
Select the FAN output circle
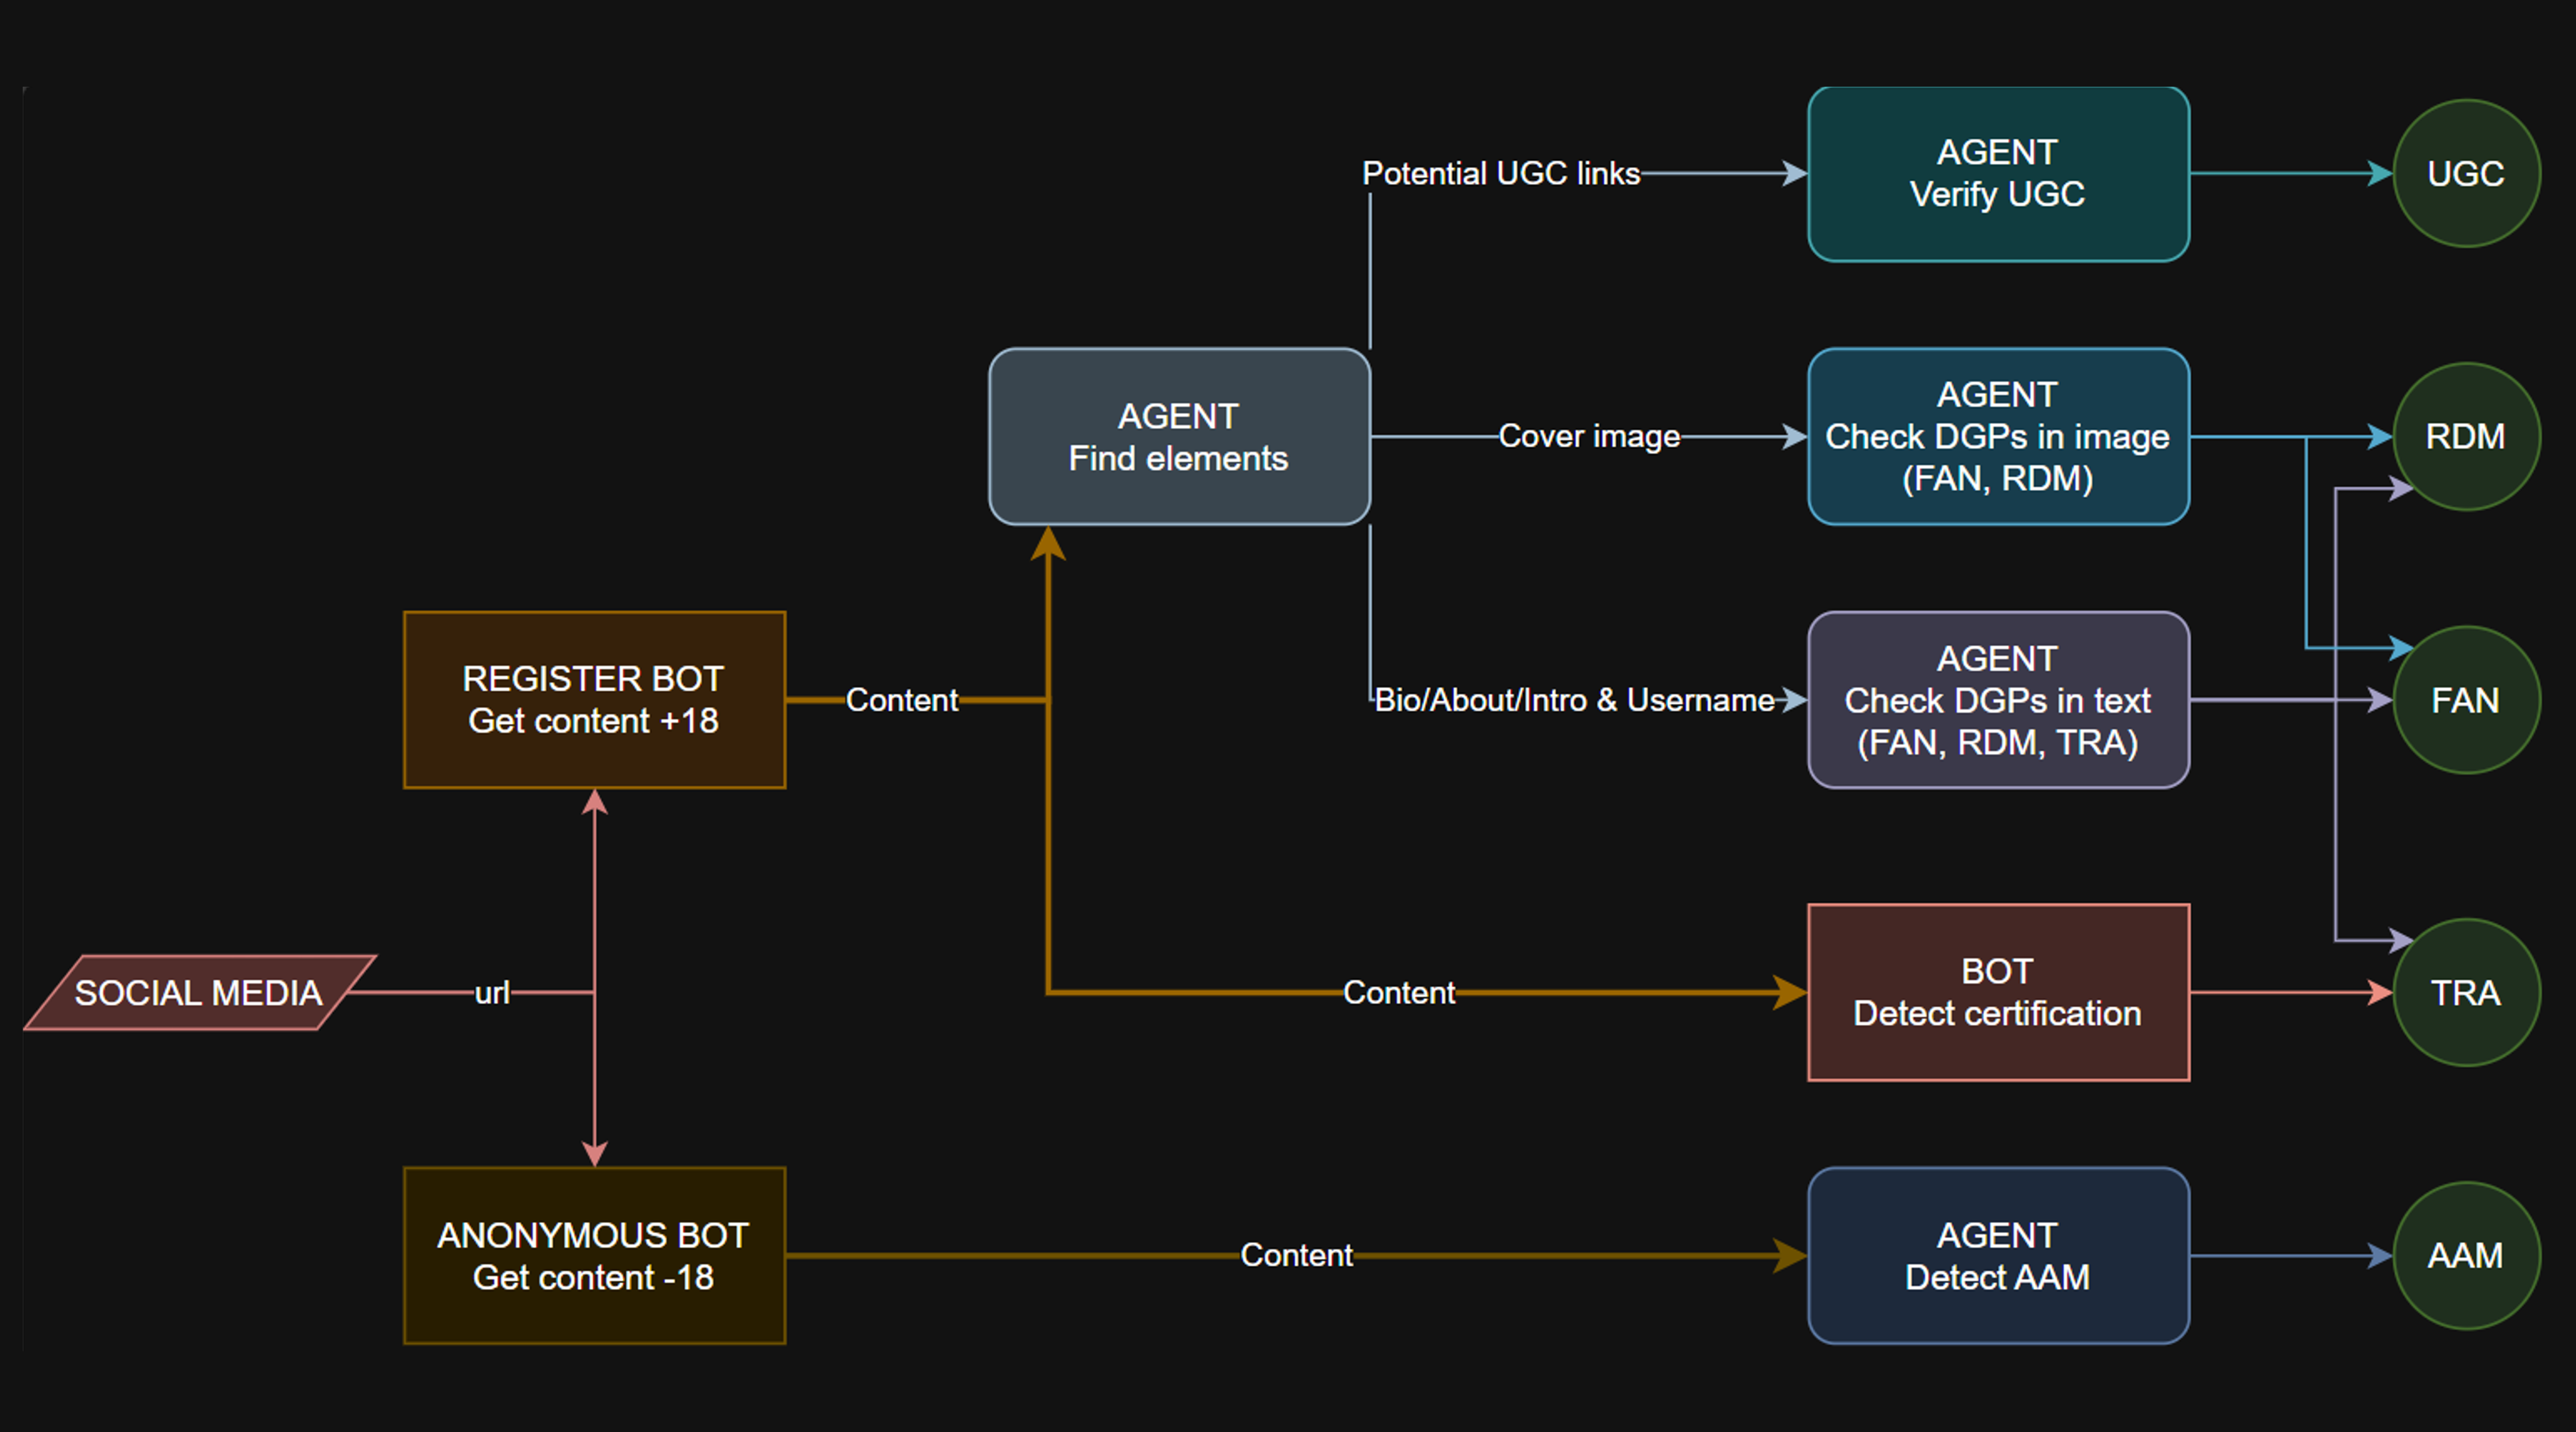(x=2465, y=700)
